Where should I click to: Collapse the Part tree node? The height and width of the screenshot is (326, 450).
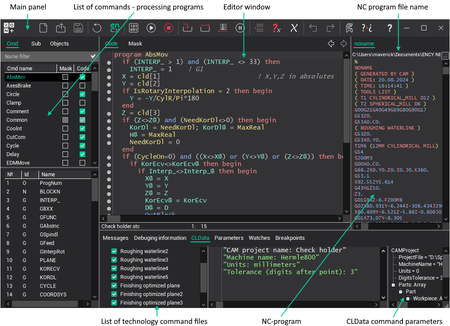click(401, 292)
